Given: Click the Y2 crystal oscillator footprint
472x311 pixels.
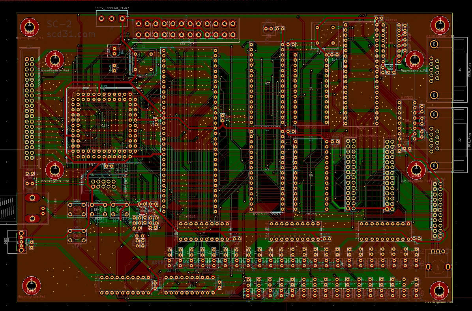Looking at the screenshot, I should (326, 35).
